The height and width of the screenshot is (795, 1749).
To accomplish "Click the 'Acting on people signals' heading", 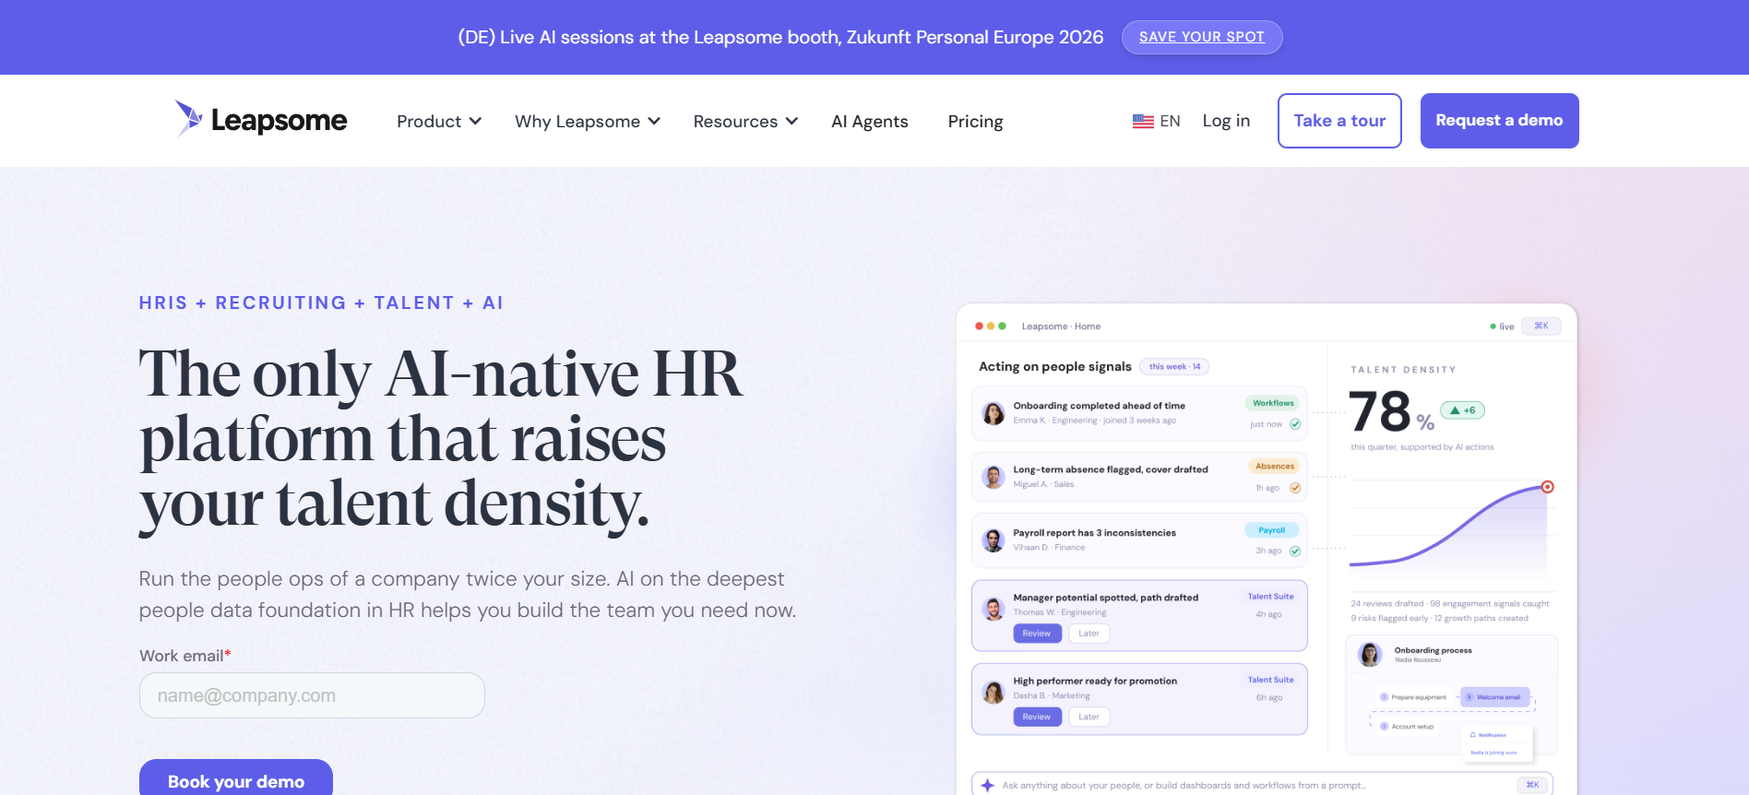I will coord(1055,367).
